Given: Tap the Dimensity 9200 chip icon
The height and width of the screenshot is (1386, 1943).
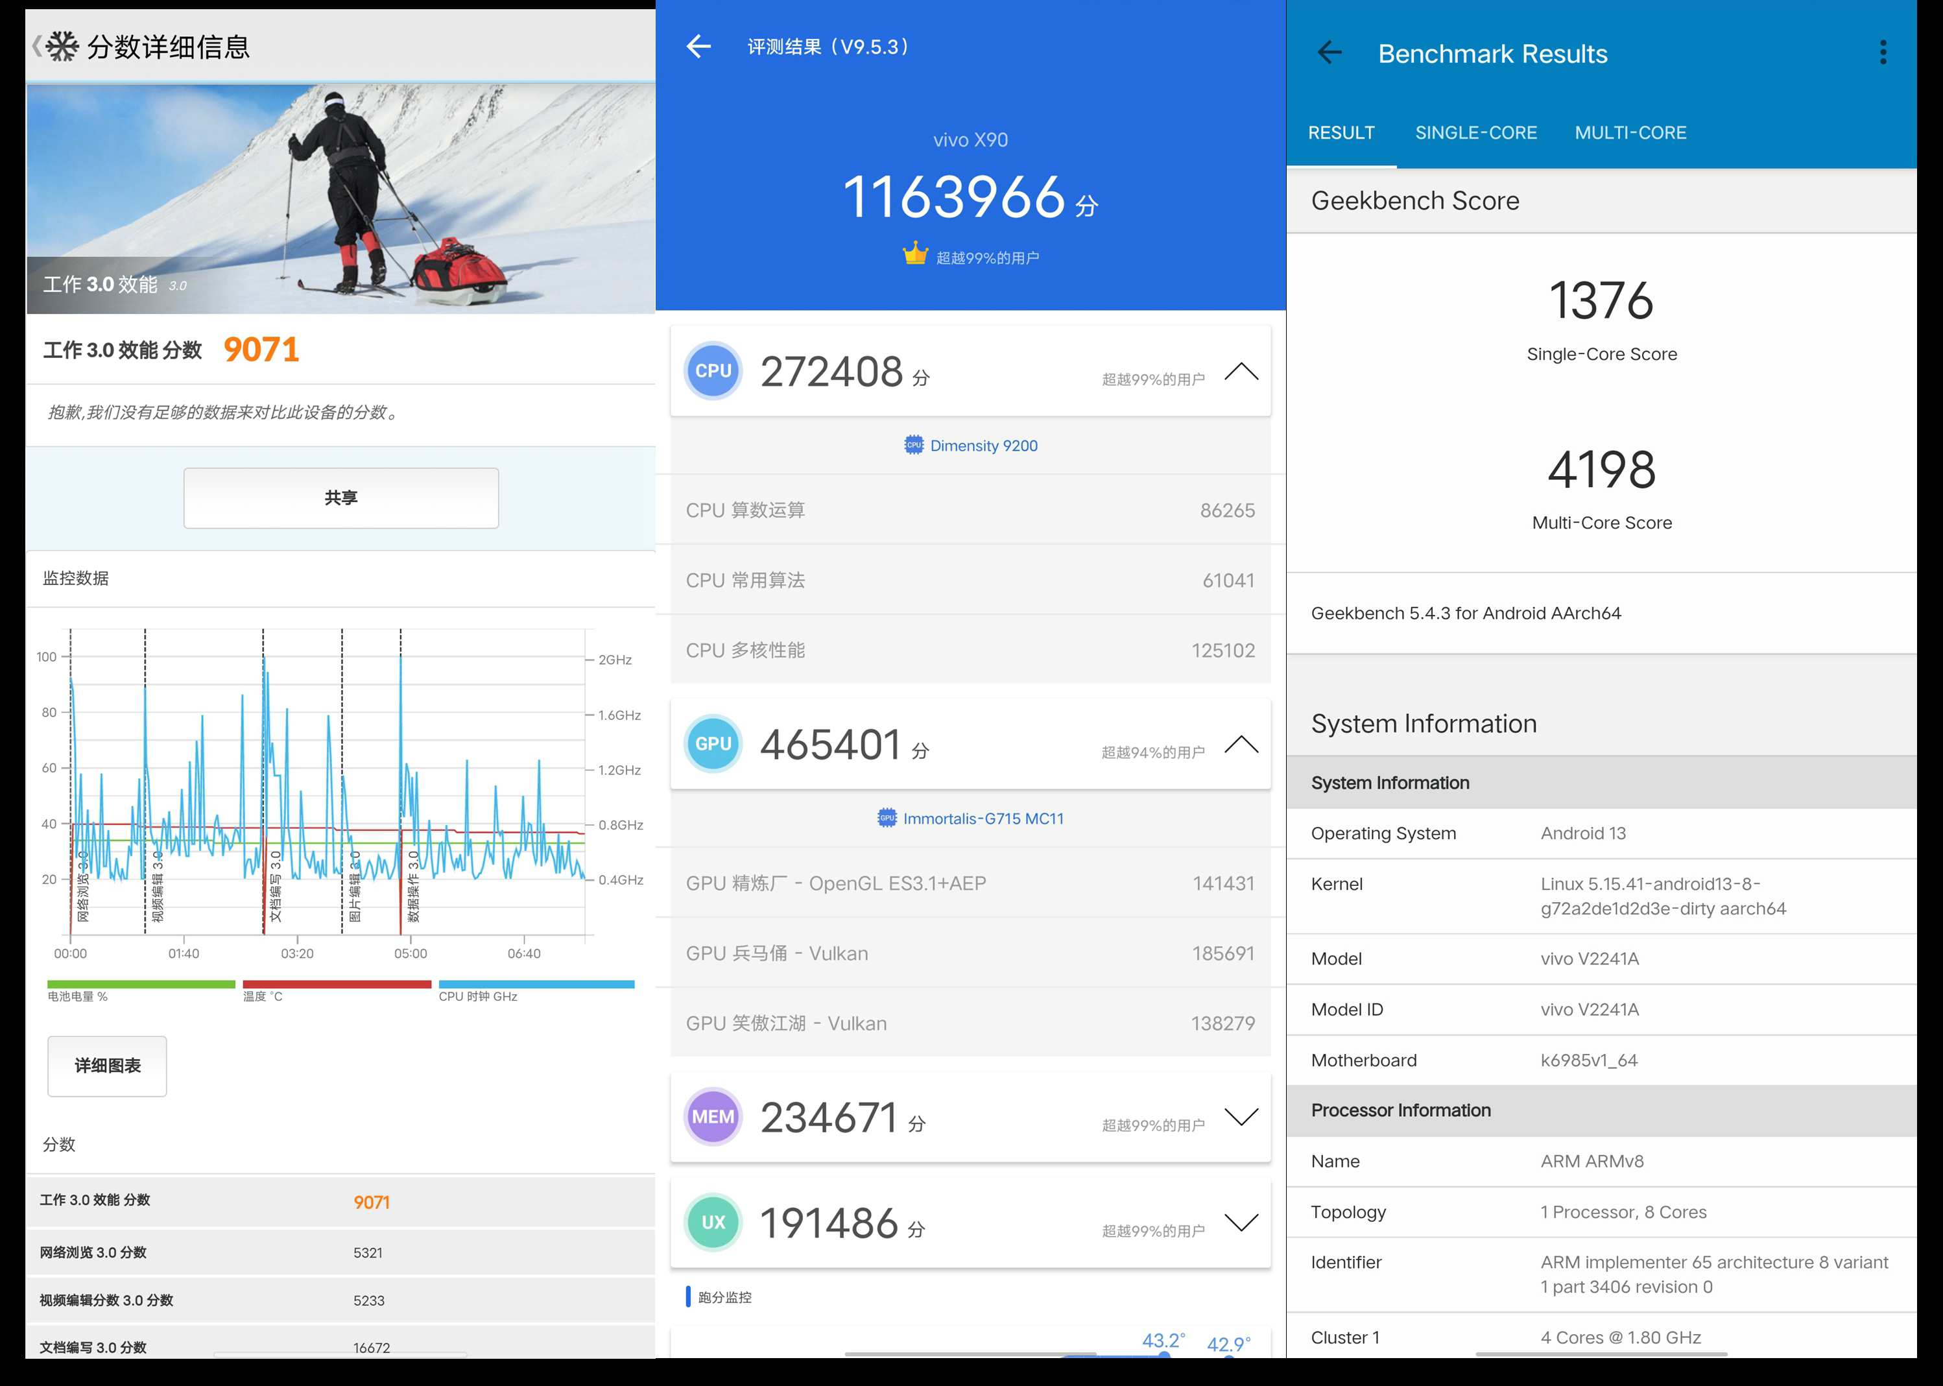Looking at the screenshot, I should pos(914,445).
